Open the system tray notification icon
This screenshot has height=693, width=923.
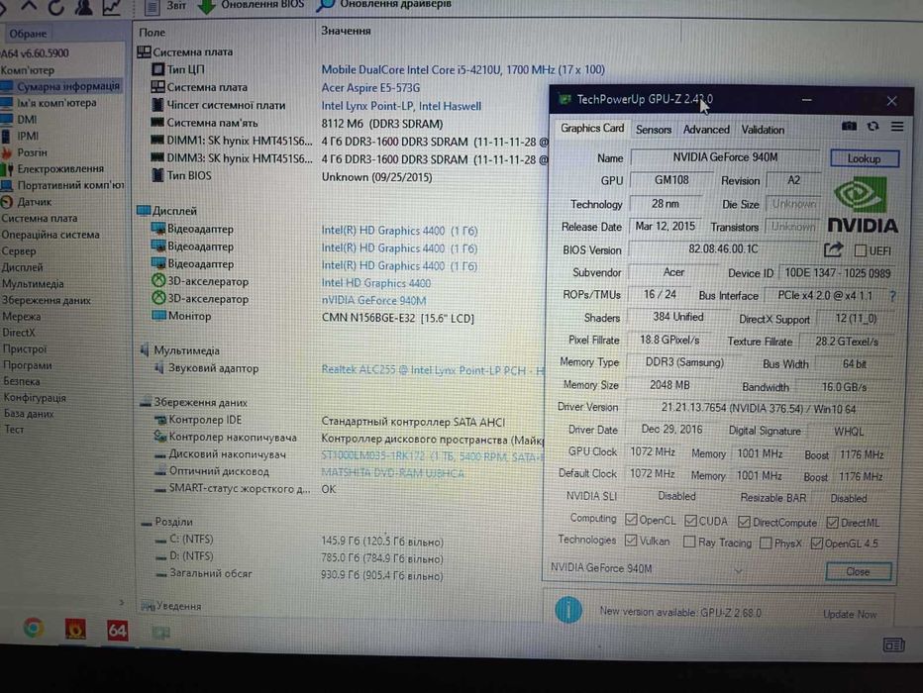click(893, 645)
